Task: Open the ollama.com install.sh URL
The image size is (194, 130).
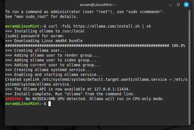Action: pyautogui.click(x=109, y=26)
